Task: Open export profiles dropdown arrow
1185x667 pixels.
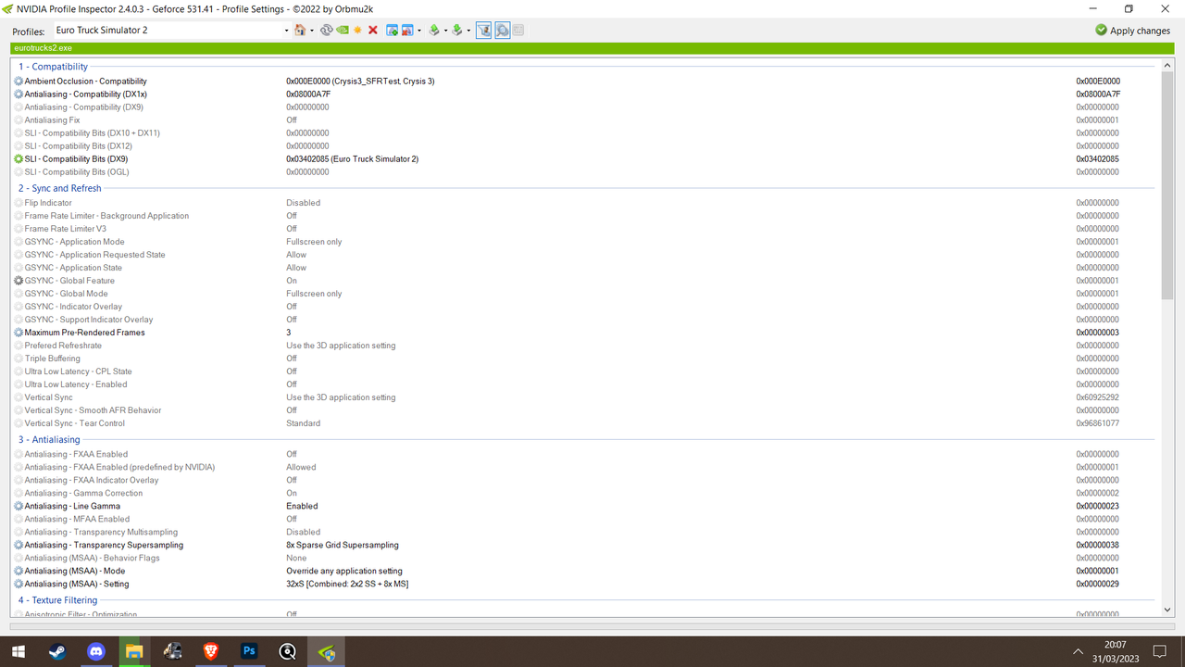Action: coord(445,31)
